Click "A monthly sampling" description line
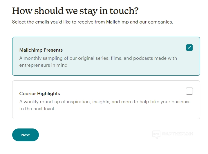The width and height of the screenshot is (208, 154). click(98, 58)
